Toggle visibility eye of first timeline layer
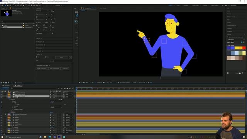This screenshot has height=139, width=247. [1, 93]
